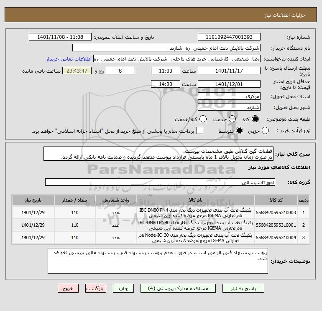This screenshot has width=322, height=311.
Task: Click product code 5568420595310003
Action: [276, 212]
